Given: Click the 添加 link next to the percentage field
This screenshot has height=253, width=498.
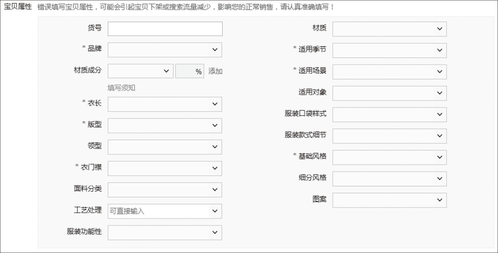Looking at the screenshot, I should pos(215,71).
